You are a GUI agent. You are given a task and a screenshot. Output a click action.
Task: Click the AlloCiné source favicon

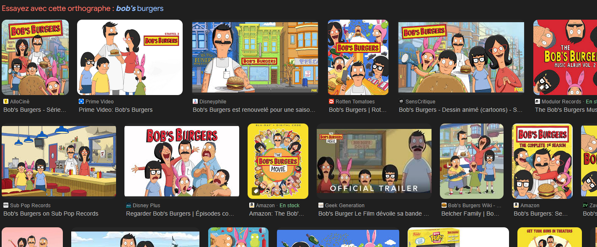(6, 102)
